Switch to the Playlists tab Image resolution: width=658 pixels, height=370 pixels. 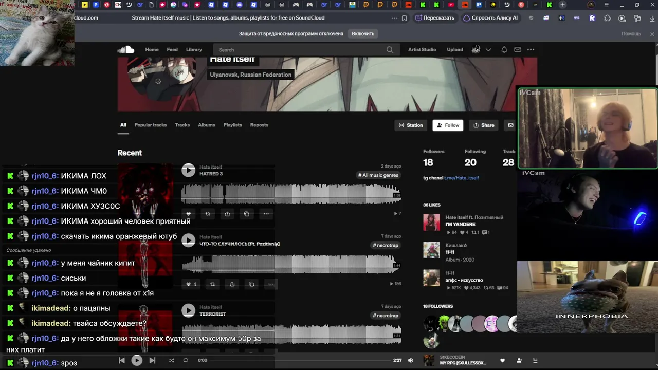(x=233, y=125)
